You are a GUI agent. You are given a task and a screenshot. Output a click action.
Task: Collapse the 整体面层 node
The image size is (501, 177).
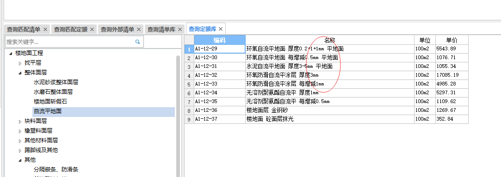coord(20,73)
